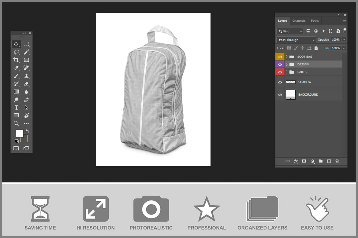Select the Eraser tool
This screenshot has width=358, height=238.
pos(27,84)
